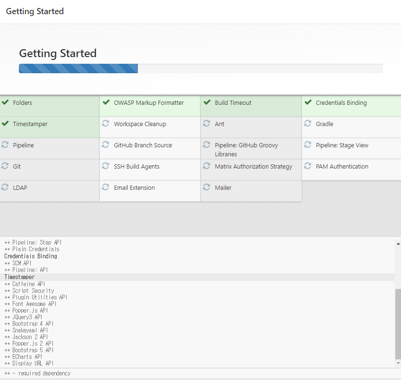Click the ECharts API log line

point(23,357)
